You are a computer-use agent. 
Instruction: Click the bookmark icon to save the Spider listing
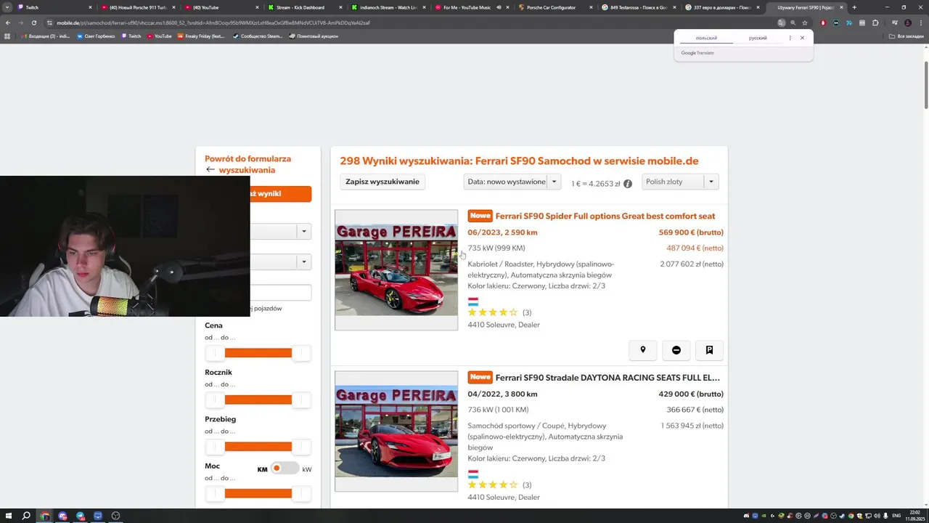tap(709, 350)
